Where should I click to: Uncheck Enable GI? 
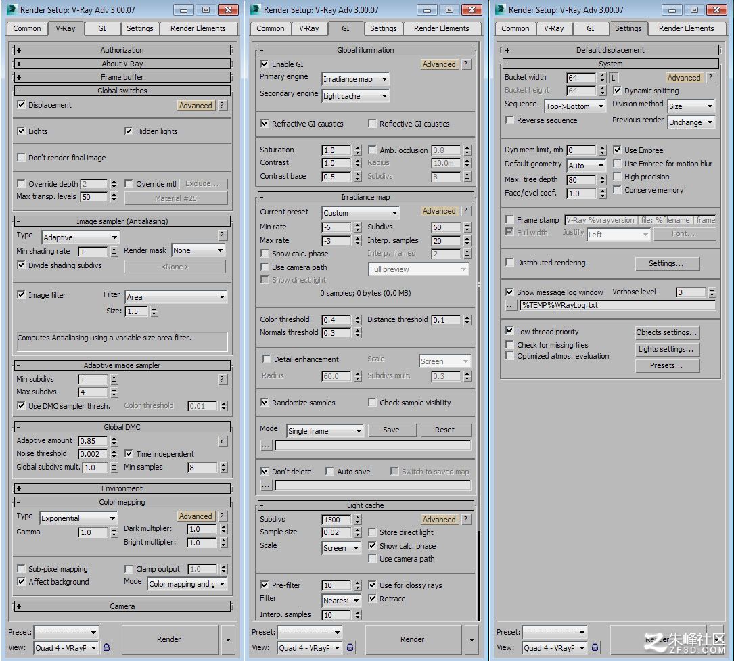265,64
